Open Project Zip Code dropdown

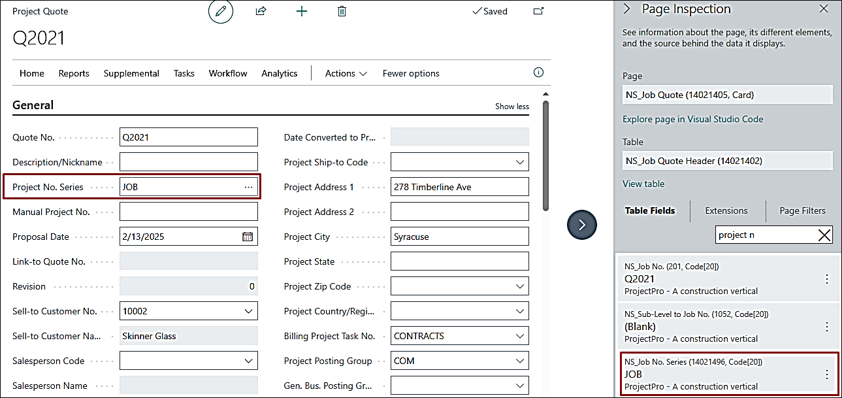520,286
